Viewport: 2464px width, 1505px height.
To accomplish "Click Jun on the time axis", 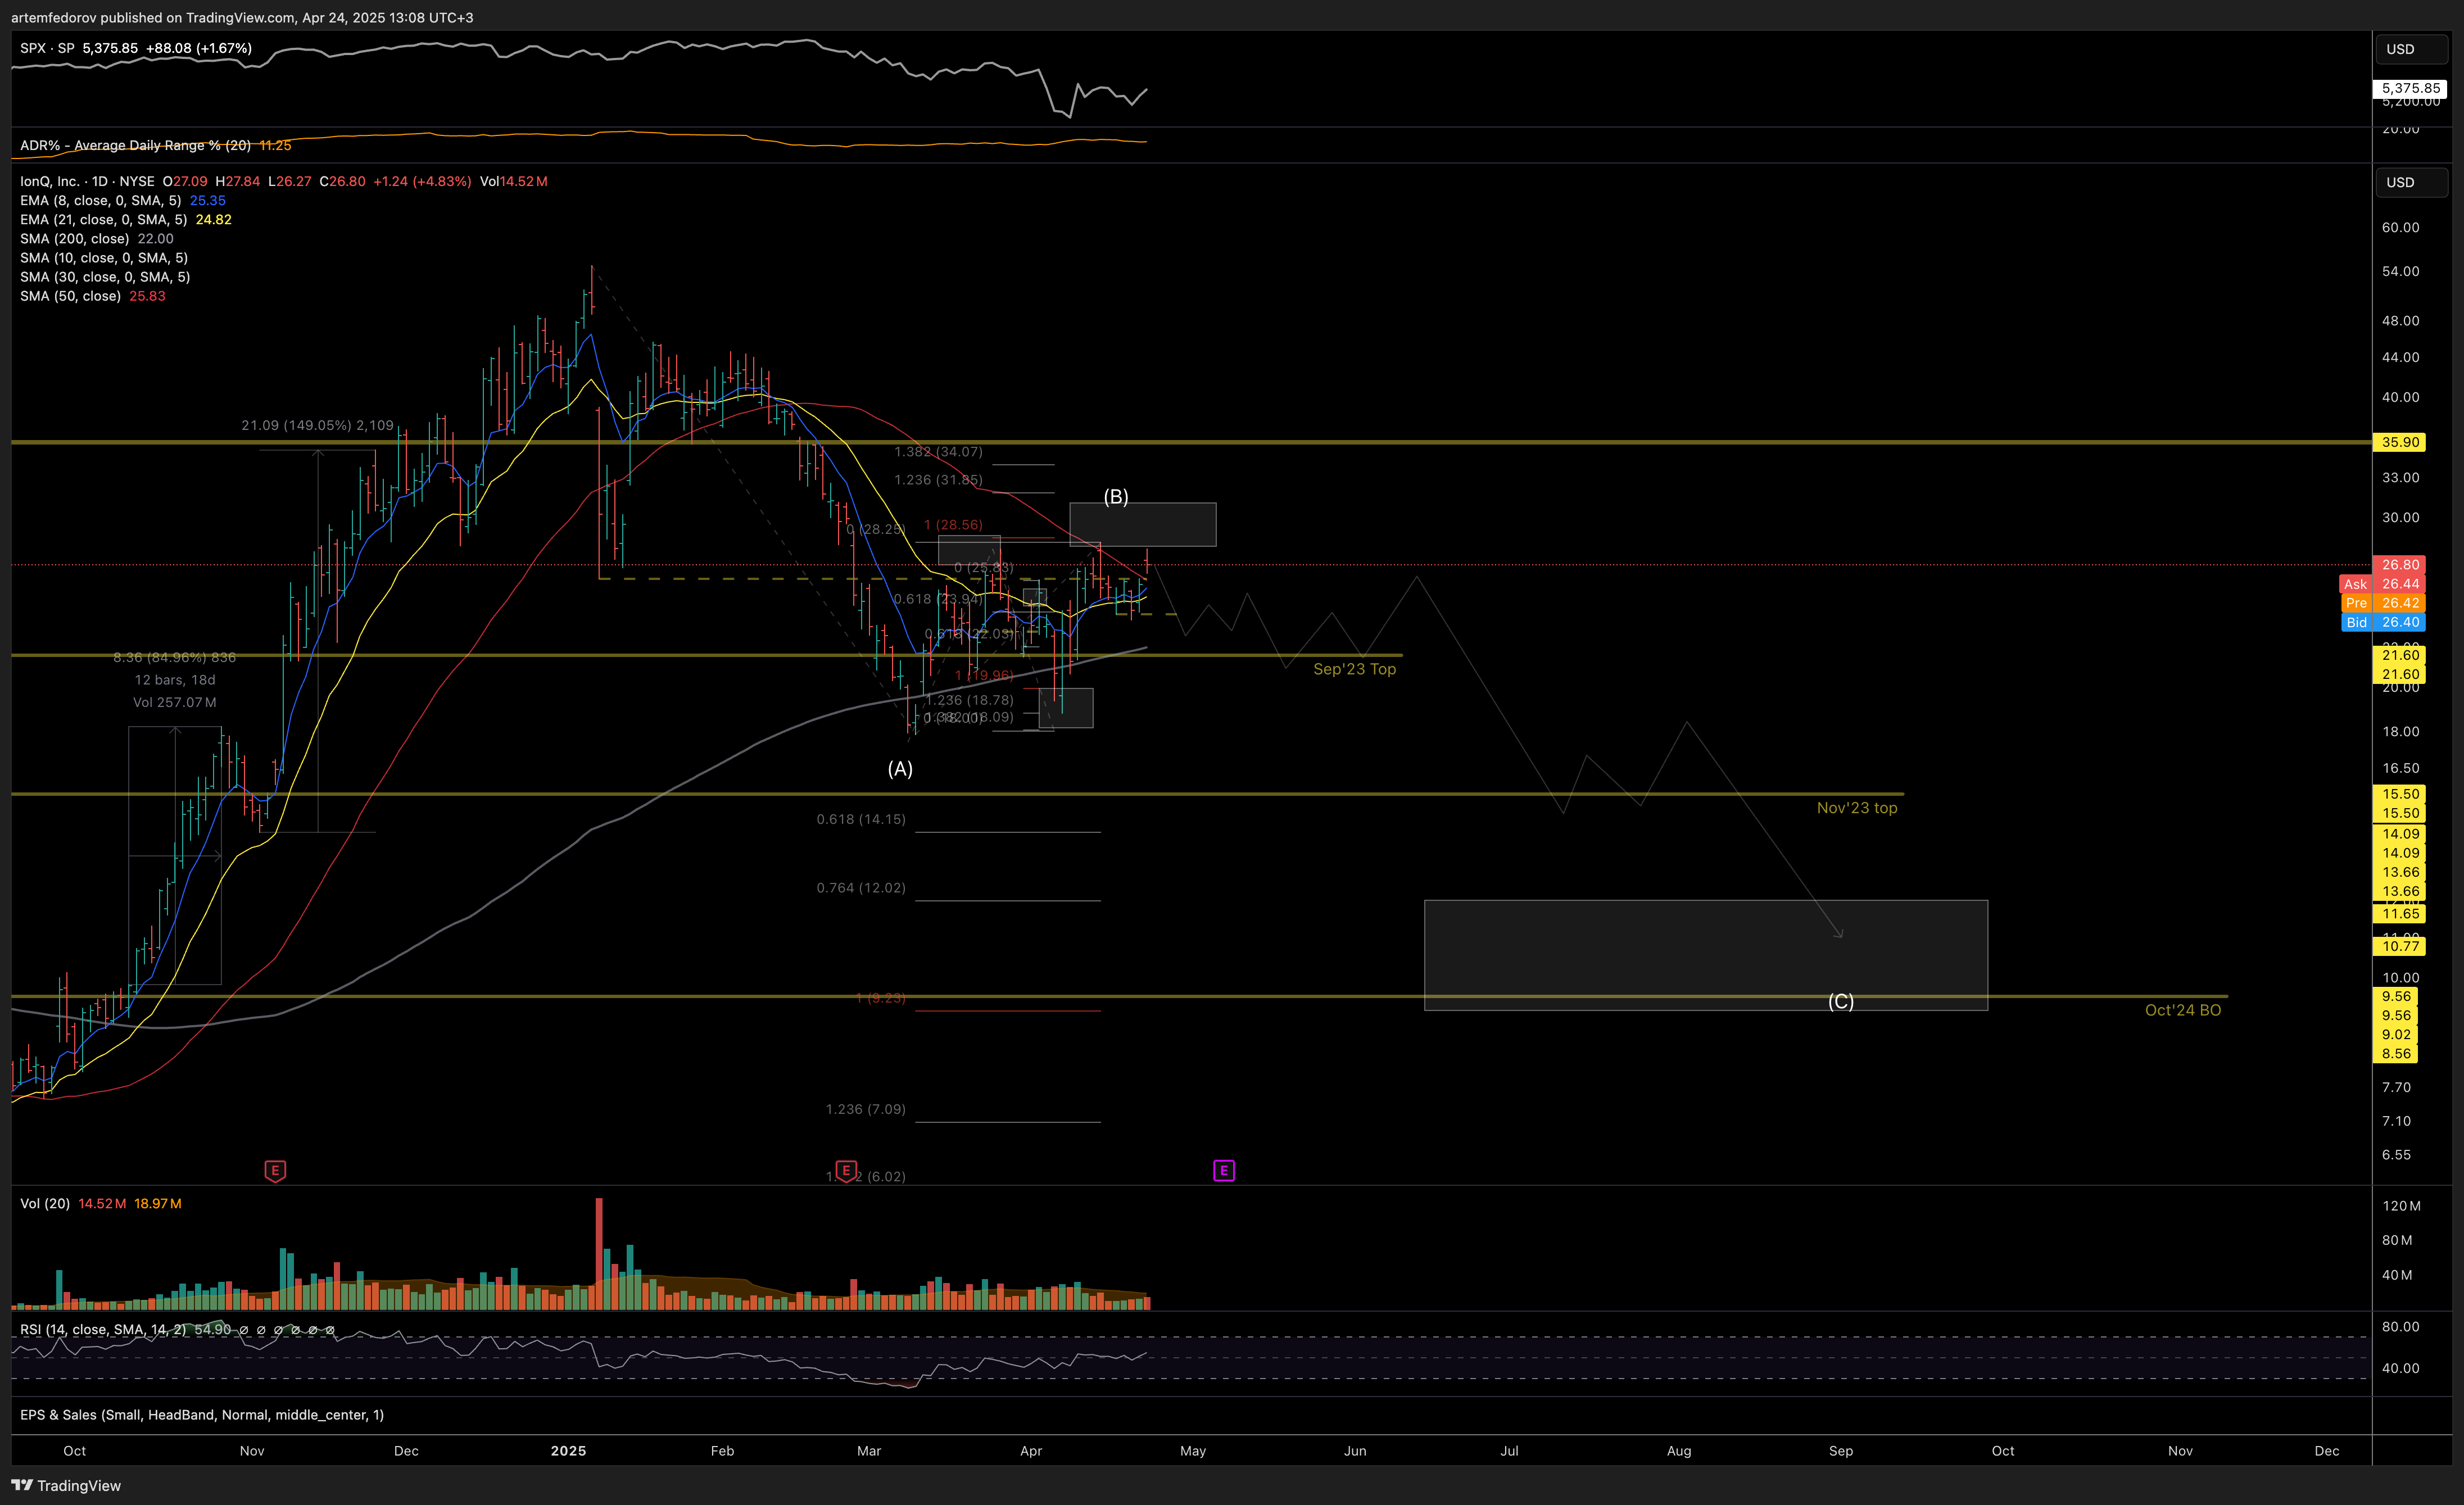I will coord(1355,1451).
